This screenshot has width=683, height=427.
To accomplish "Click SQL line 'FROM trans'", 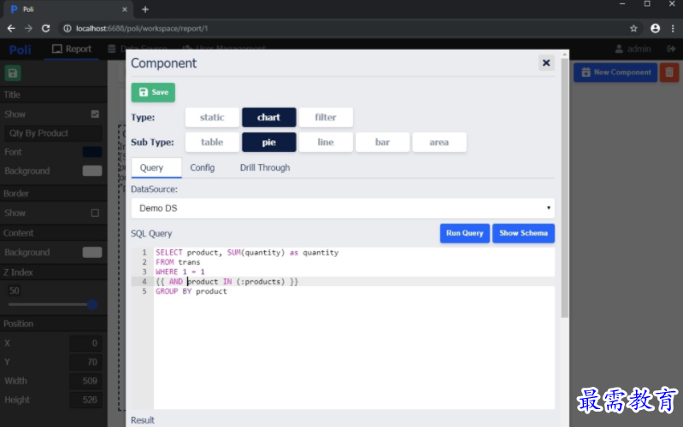I will [x=178, y=262].
